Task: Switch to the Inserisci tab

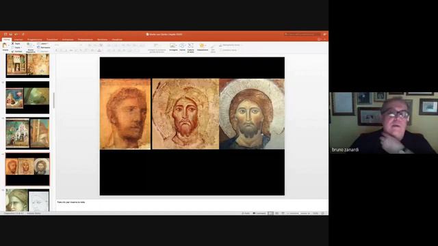Action: point(18,40)
